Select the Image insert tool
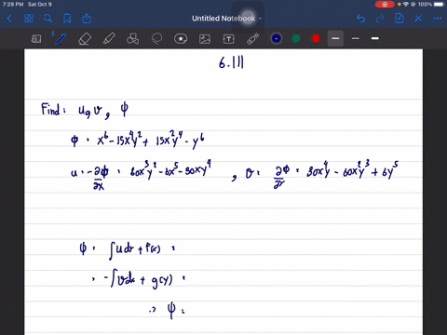 click(x=205, y=39)
